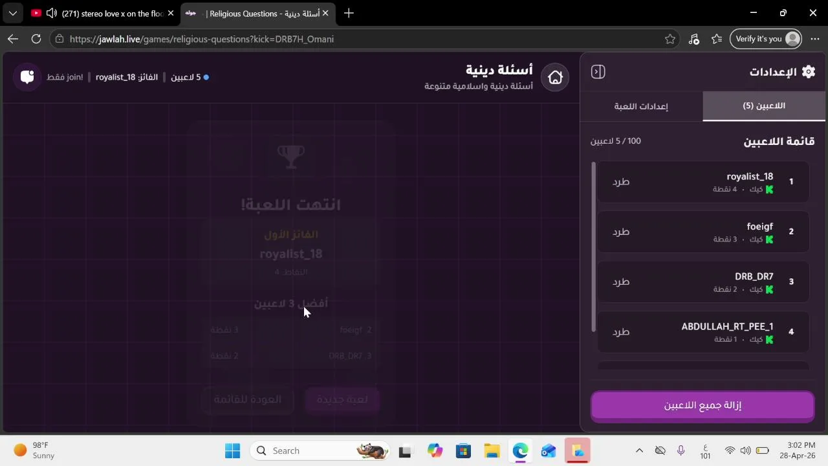
Task: Click the player list scrollbar
Action: [x=594, y=248]
